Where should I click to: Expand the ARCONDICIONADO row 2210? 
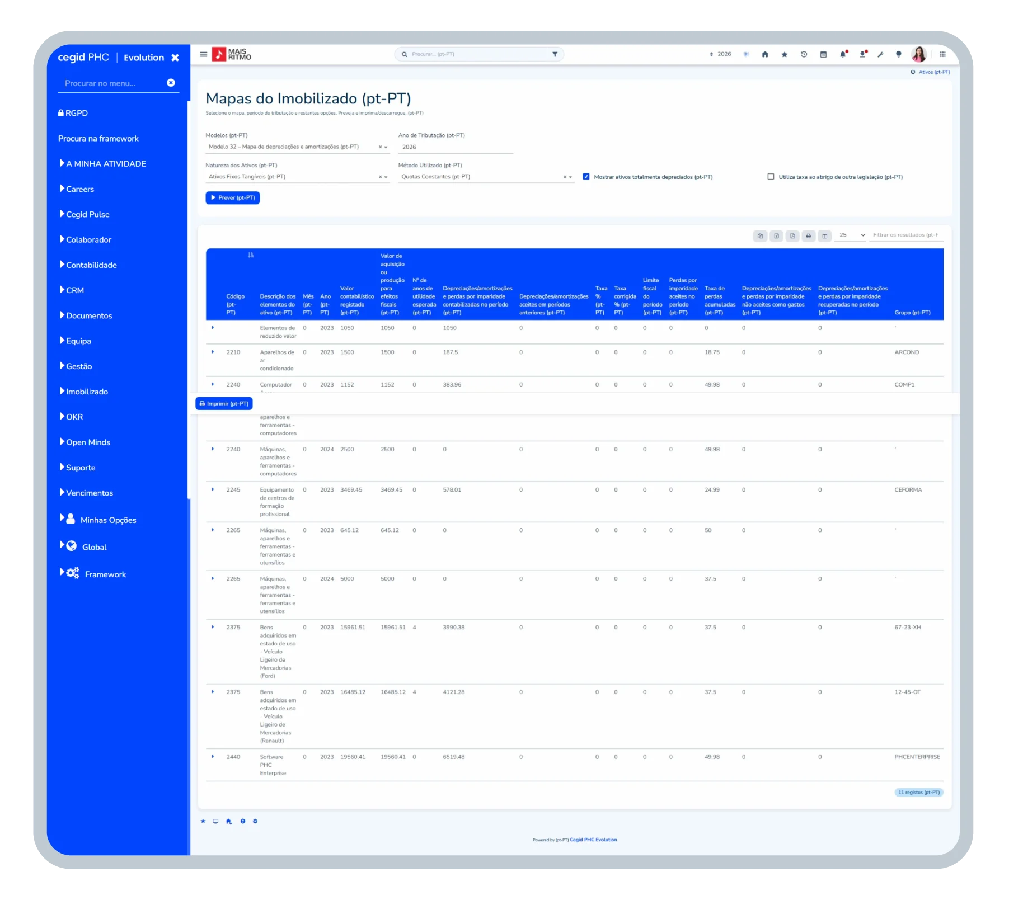click(213, 352)
